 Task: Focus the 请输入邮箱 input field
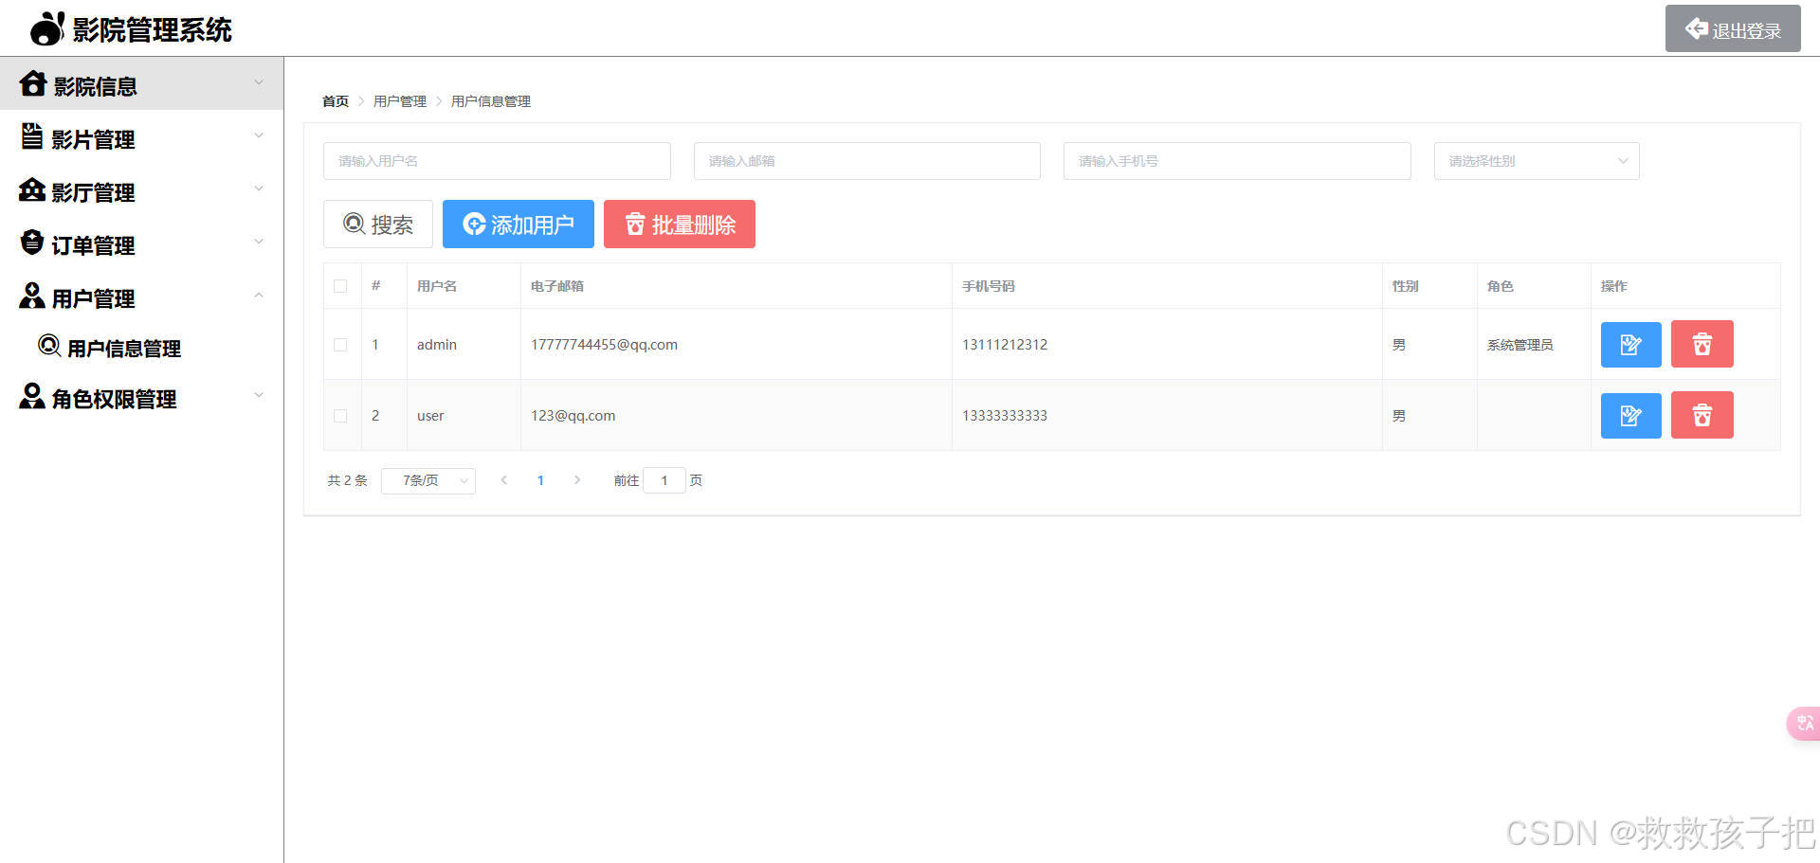coord(867,161)
